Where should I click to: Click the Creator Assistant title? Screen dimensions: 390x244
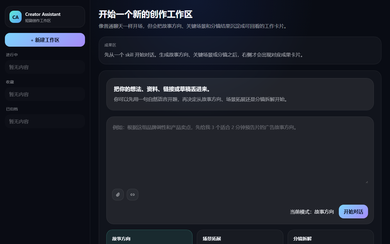[43, 14]
